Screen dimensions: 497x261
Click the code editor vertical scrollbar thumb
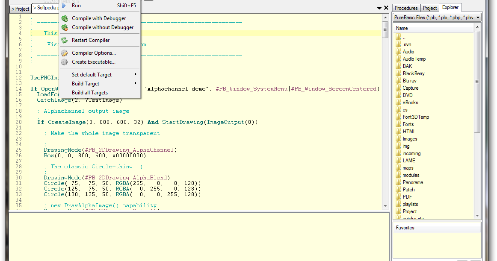point(385,30)
